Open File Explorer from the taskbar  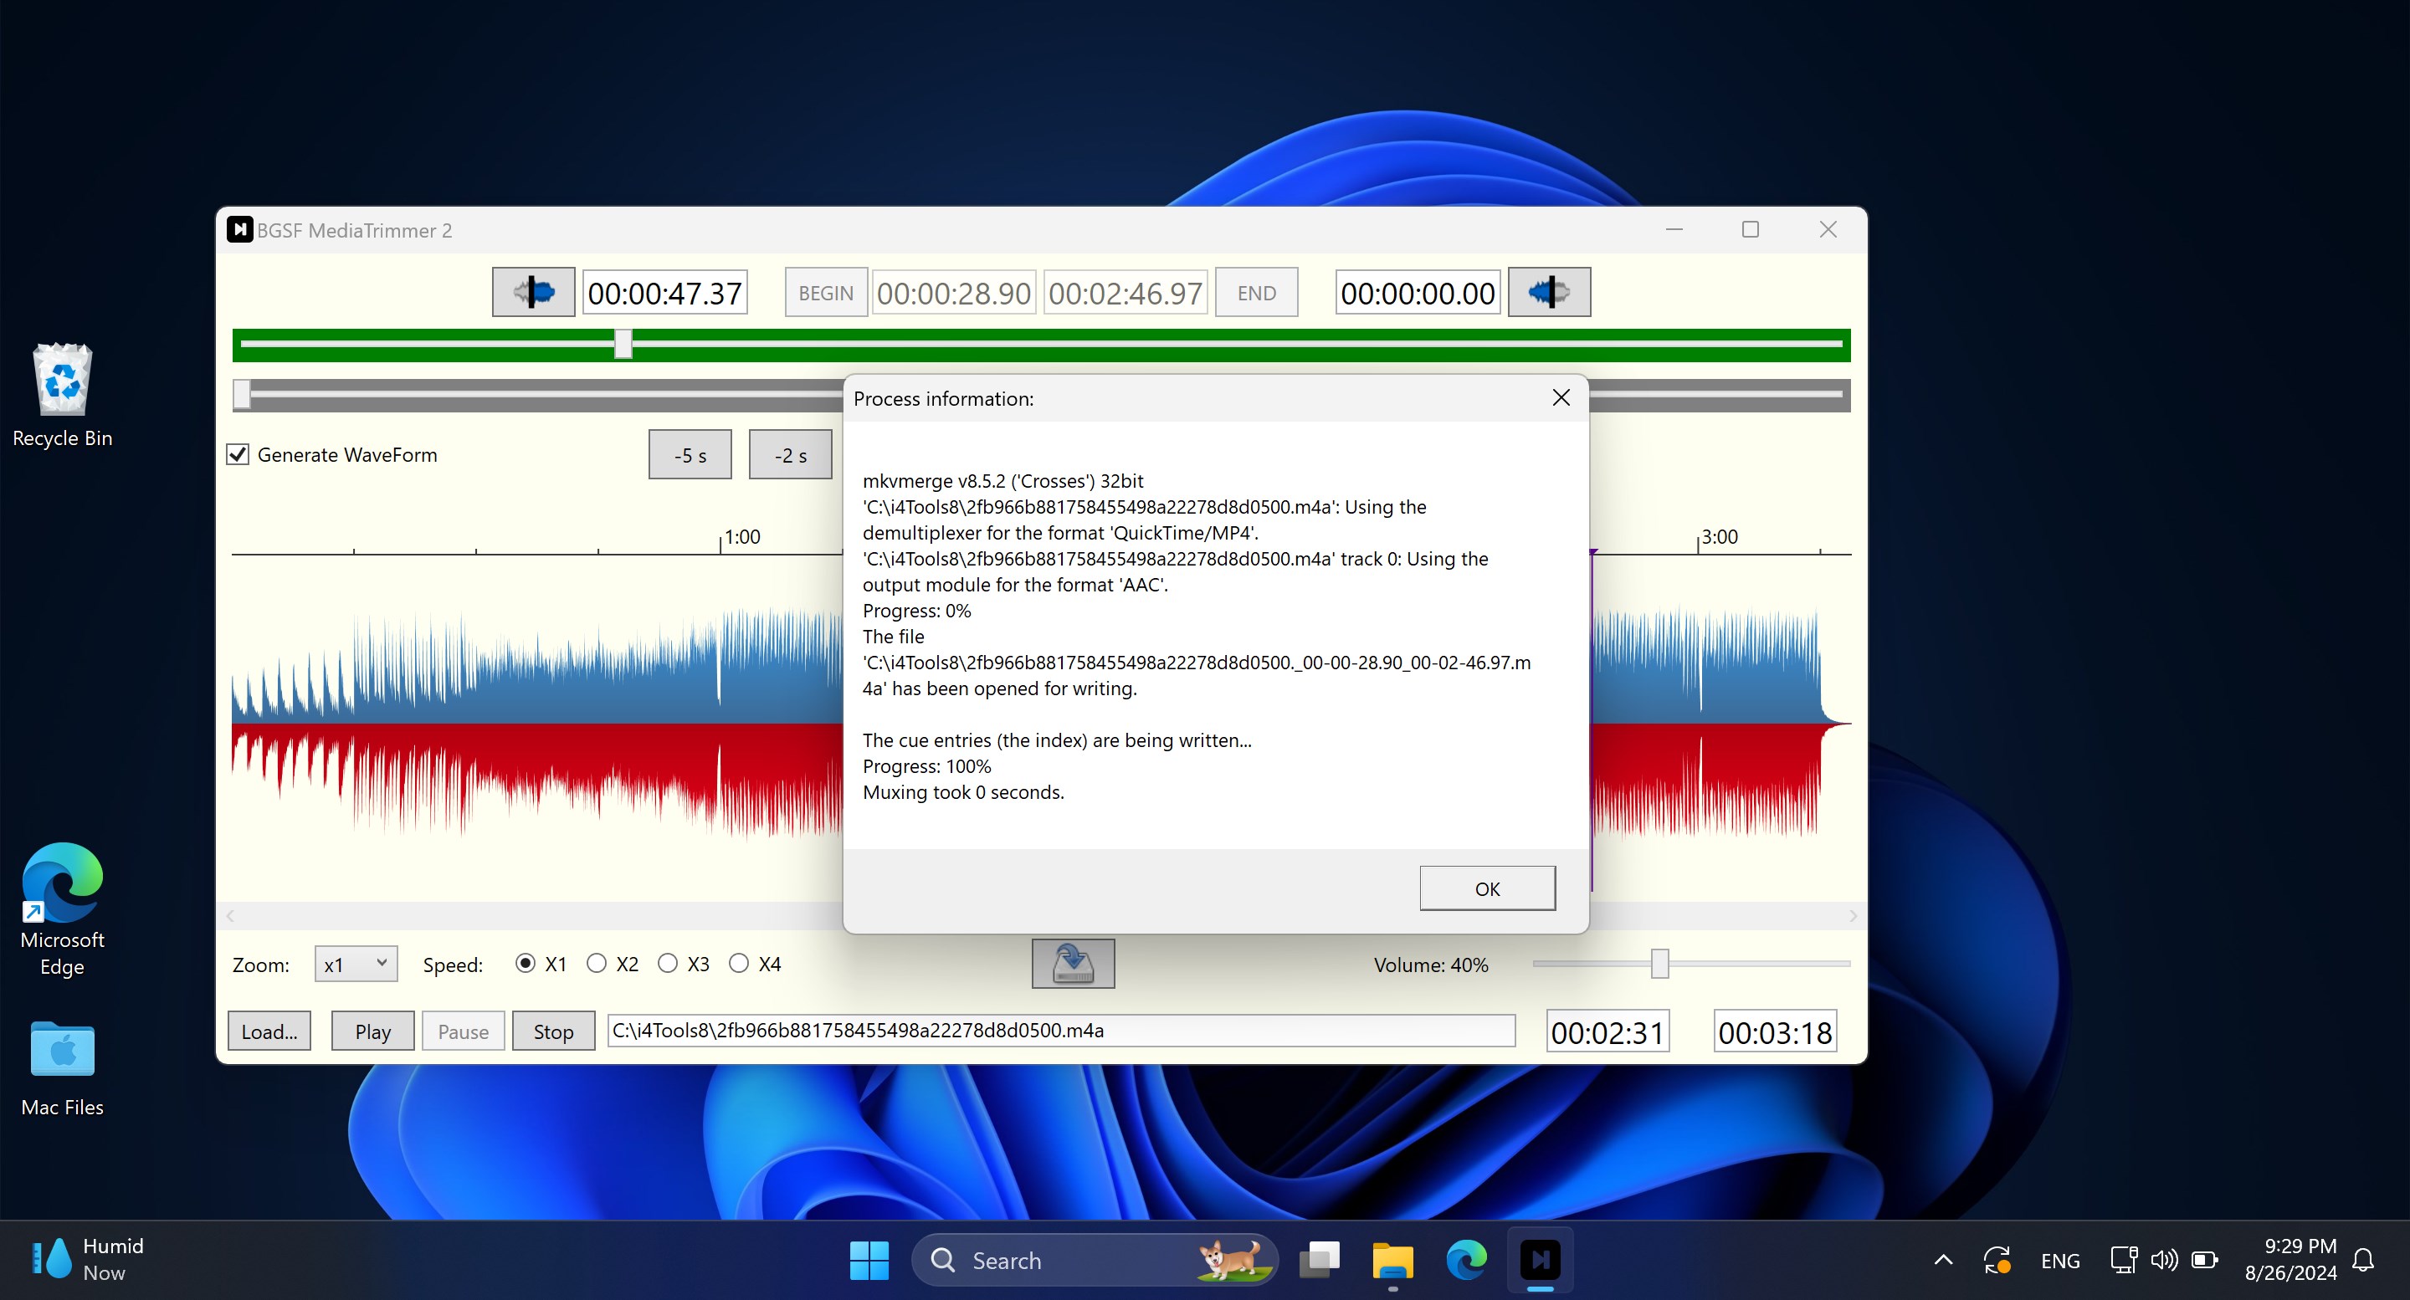[x=1392, y=1260]
